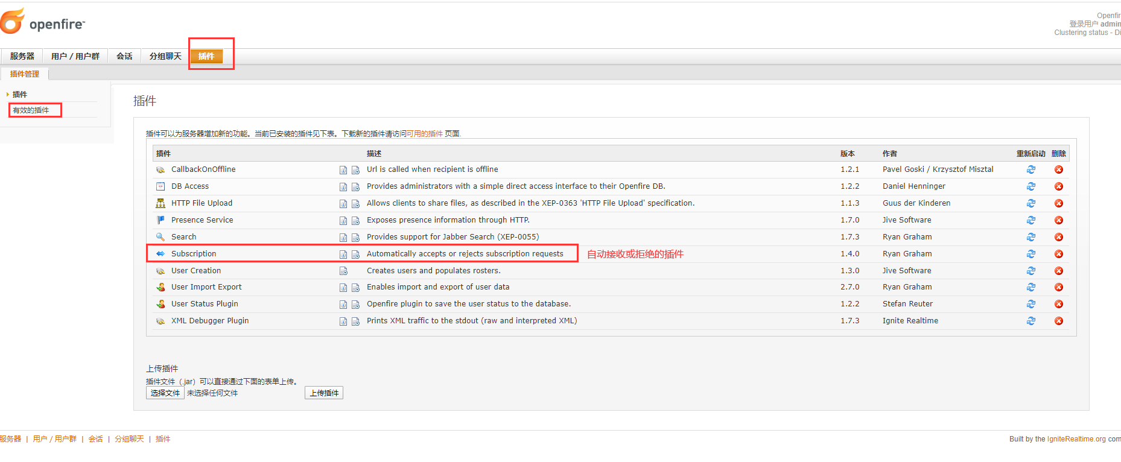Delete the User Creation plugin
The width and height of the screenshot is (1121, 462).
point(1058,271)
